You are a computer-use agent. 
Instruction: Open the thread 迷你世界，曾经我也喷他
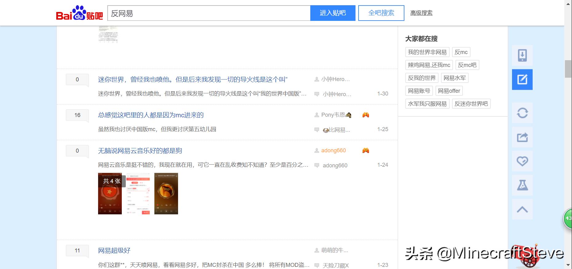[193, 80]
